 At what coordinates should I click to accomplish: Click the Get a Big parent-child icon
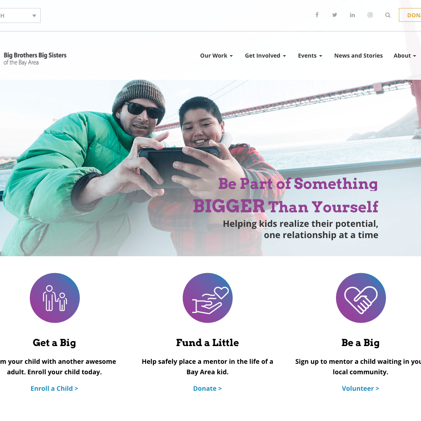click(55, 298)
